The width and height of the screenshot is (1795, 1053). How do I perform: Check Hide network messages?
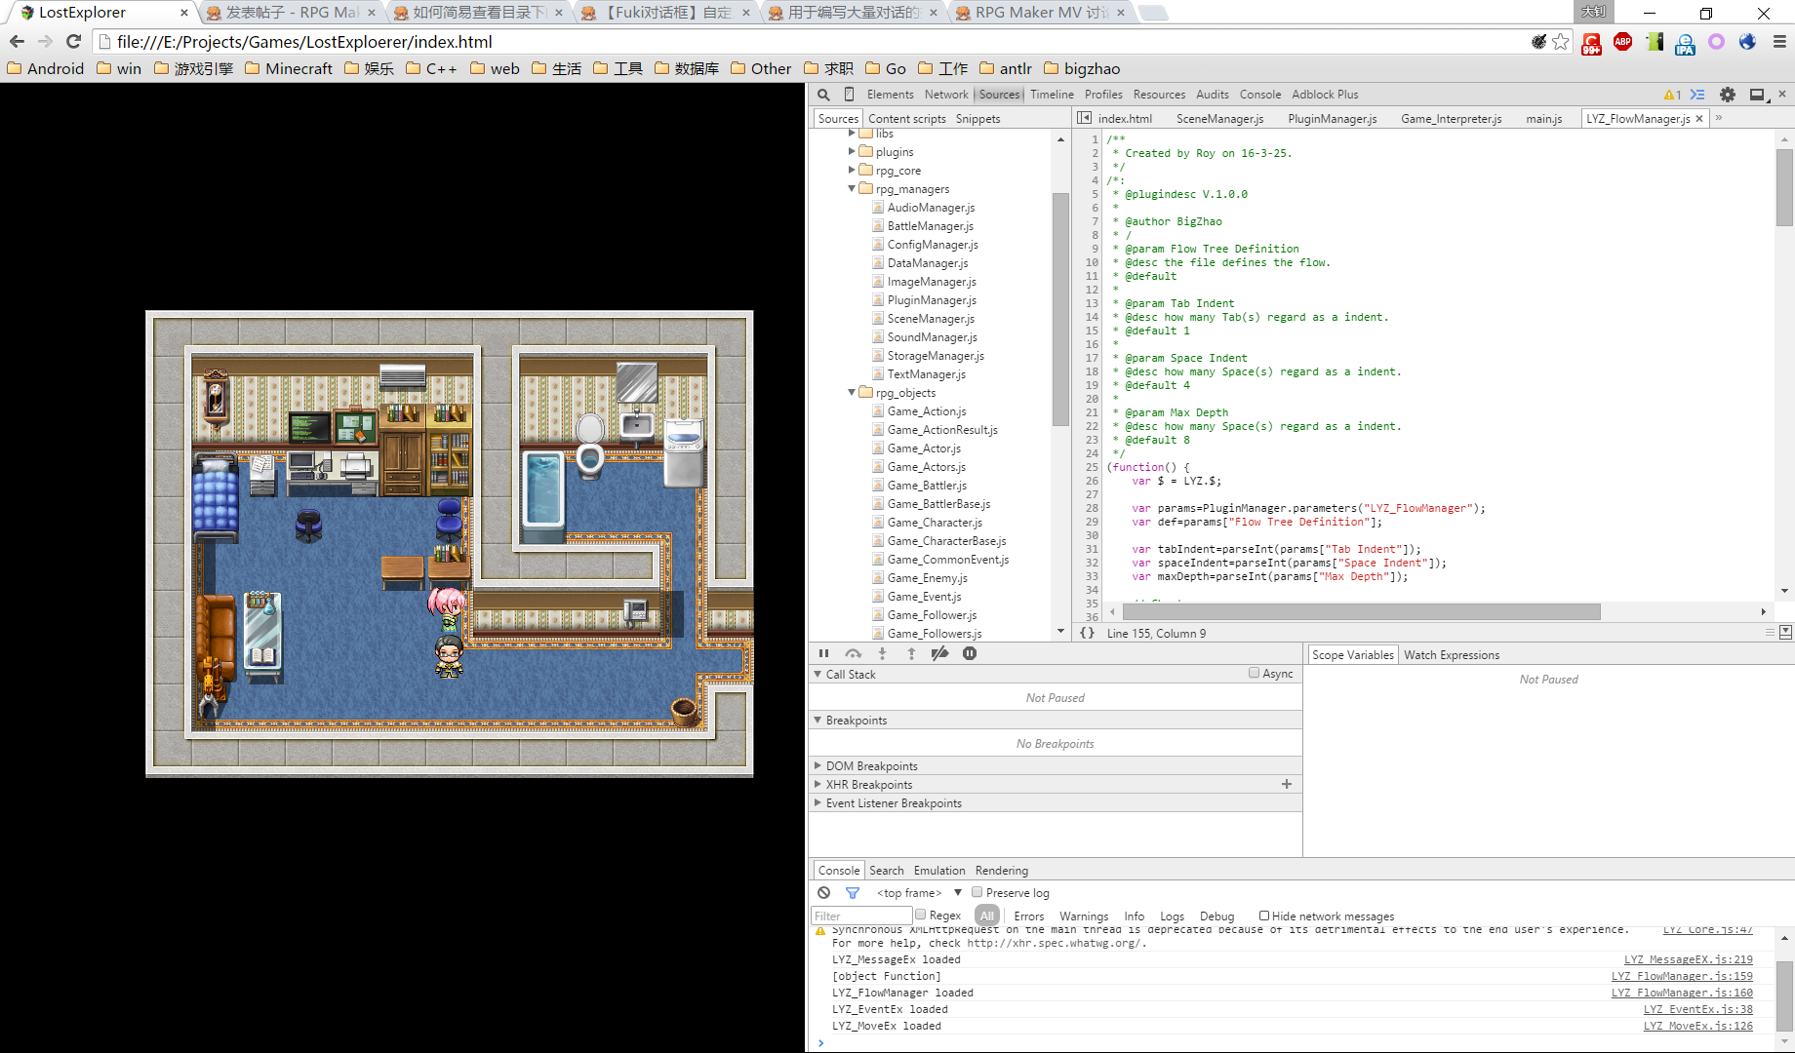tap(1264, 916)
